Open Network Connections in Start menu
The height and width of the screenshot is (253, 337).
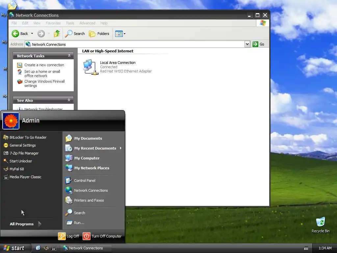tap(87, 190)
